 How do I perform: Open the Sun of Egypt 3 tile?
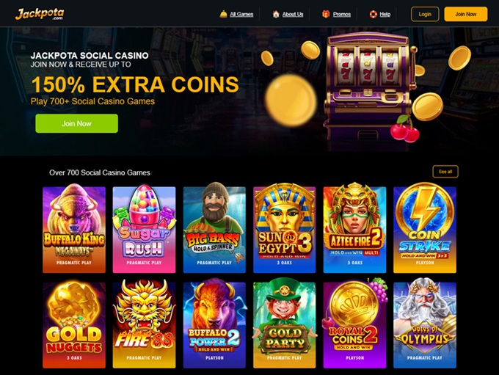click(285, 228)
